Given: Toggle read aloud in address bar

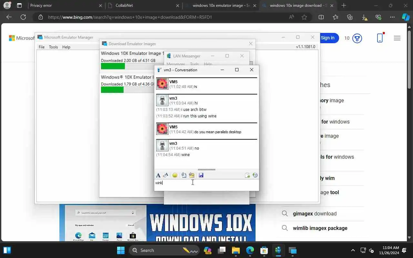Looking at the screenshot, I should pyautogui.click(x=292, y=17).
